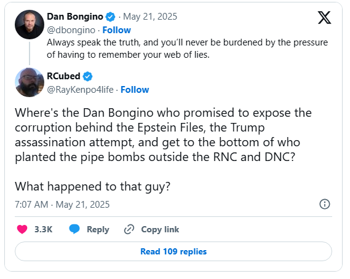The height and width of the screenshot is (279, 350).
Task: Click the chain copy link icon
Action: point(129,229)
